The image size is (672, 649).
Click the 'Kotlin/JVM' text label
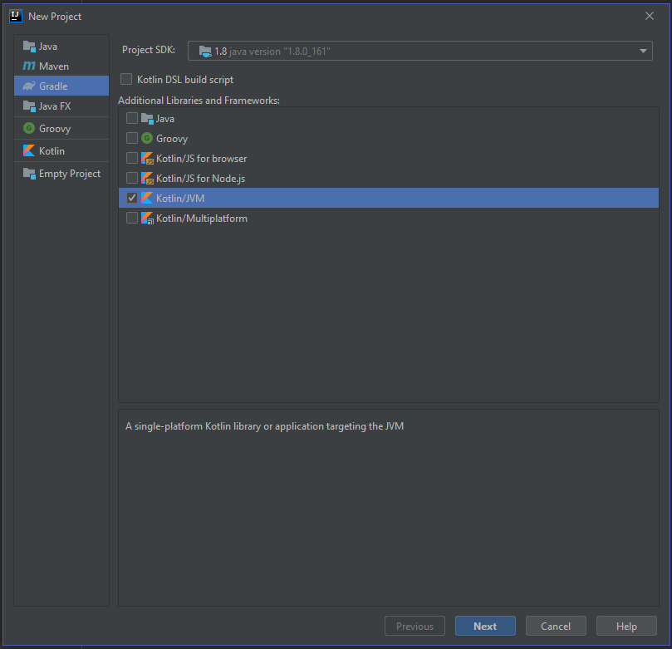[x=180, y=198]
